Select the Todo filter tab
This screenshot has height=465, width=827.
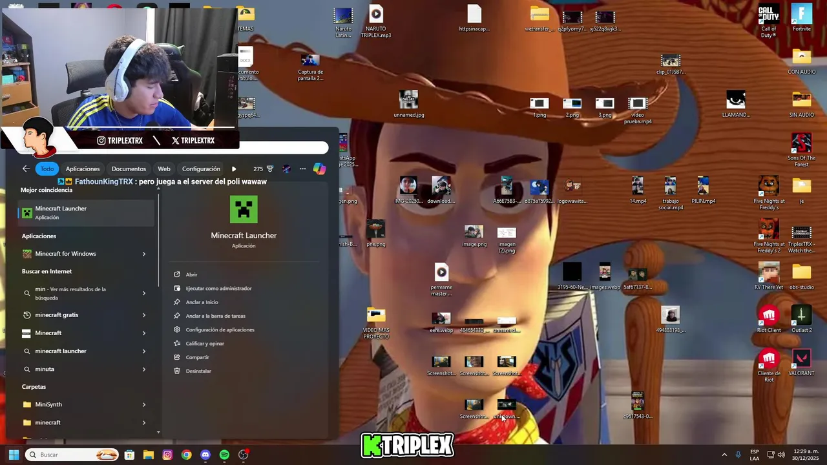point(47,169)
